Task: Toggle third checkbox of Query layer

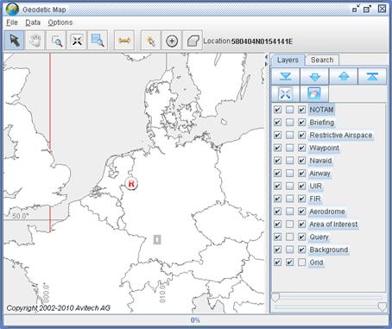Action: point(301,237)
